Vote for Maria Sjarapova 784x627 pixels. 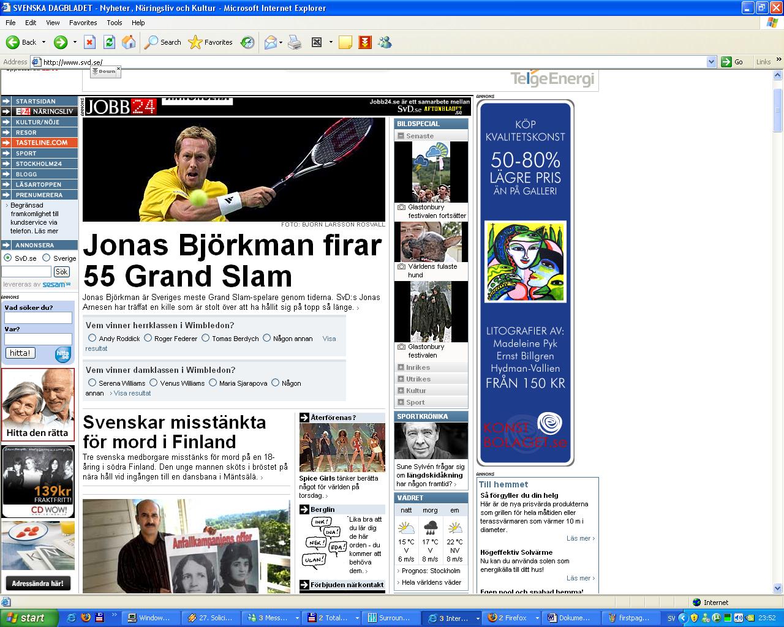click(213, 383)
